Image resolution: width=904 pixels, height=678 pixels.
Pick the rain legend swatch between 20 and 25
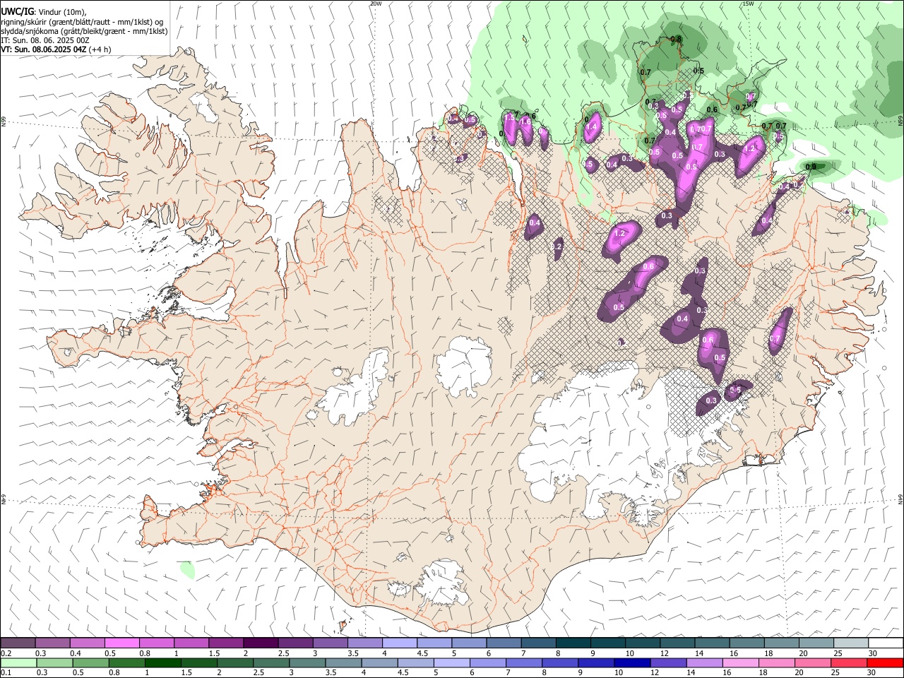(x=813, y=662)
